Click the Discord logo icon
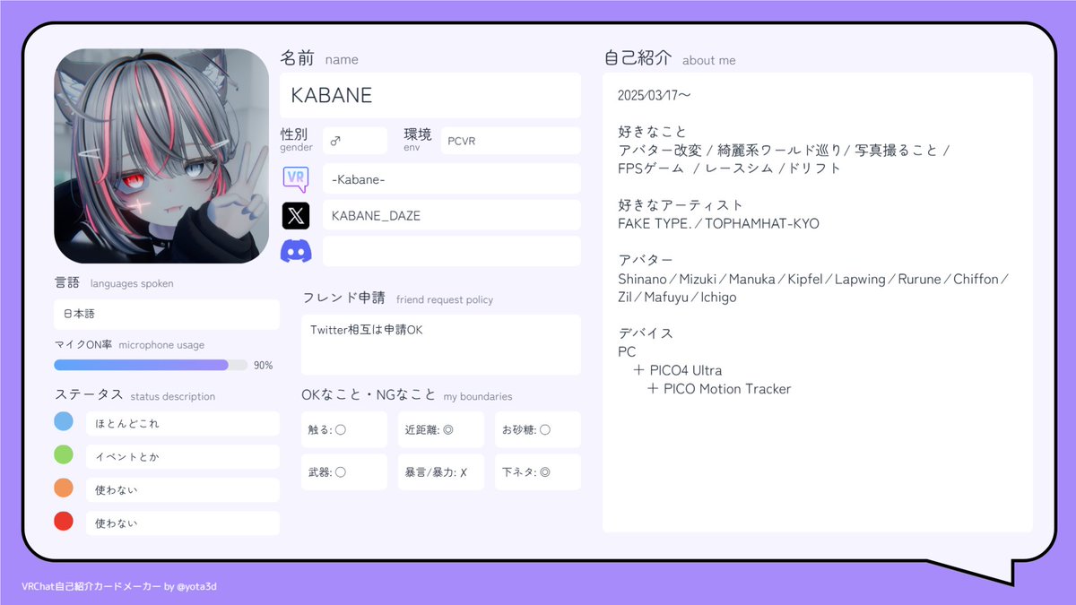The image size is (1076, 605). [x=296, y=251]
